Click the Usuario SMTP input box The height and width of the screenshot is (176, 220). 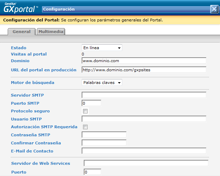[144, 119]
